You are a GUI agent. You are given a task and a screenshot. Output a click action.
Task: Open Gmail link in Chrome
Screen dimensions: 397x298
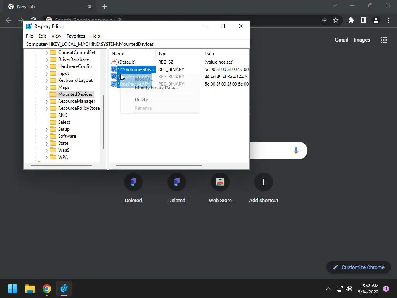pyautogui.click(x=341, y=40)
